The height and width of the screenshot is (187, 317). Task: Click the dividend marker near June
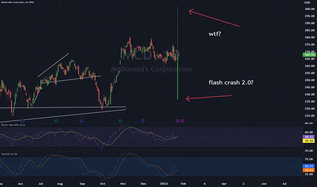[22, 121]
